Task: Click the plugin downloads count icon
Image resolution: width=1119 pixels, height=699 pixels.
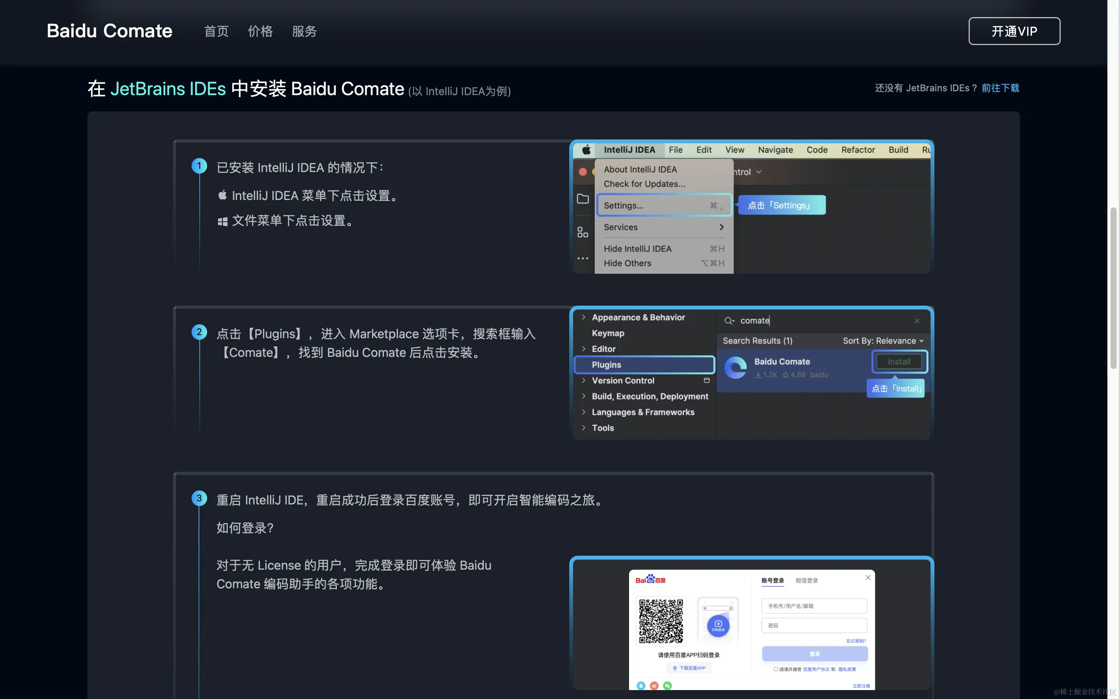Action: [x=758, y=374]
